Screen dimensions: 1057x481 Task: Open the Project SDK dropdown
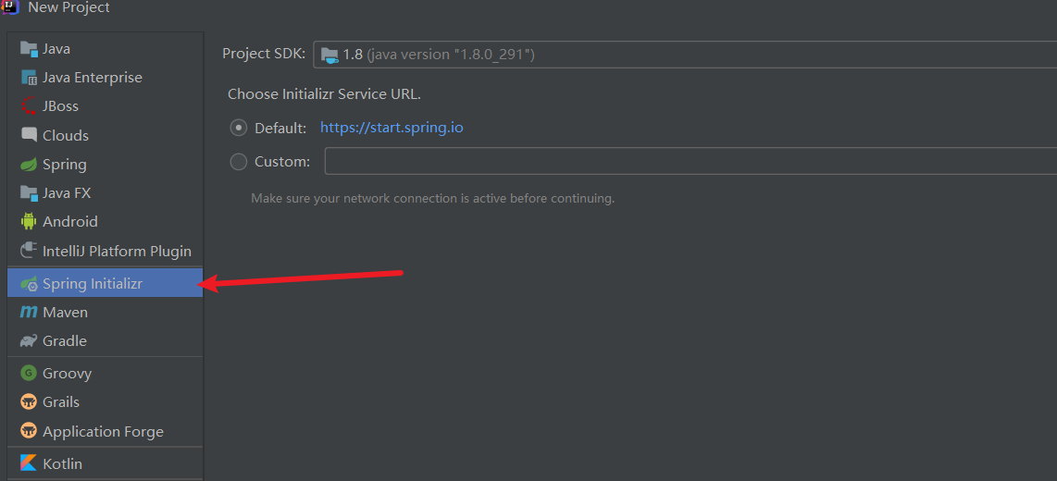(685, 55)
